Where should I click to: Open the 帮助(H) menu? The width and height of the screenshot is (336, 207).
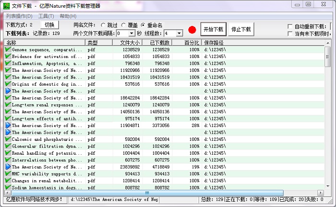(x=68, y=16)
